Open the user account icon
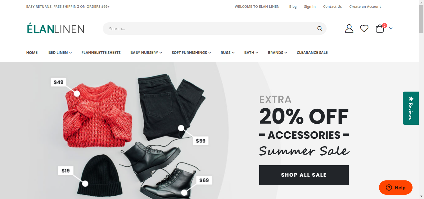This screenshot has width=424, height=199. [x=349, y=29]
